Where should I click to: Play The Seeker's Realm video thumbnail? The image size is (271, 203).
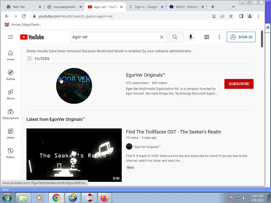[74, 155]
